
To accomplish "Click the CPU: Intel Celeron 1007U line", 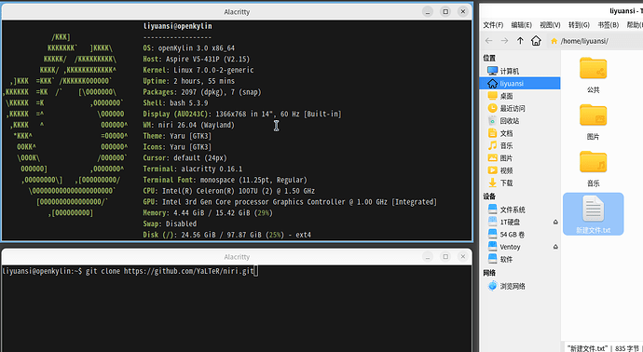I will (x=229, y=191).
